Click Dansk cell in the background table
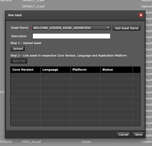This screenshot has height=146, width=152. point(86,142)
